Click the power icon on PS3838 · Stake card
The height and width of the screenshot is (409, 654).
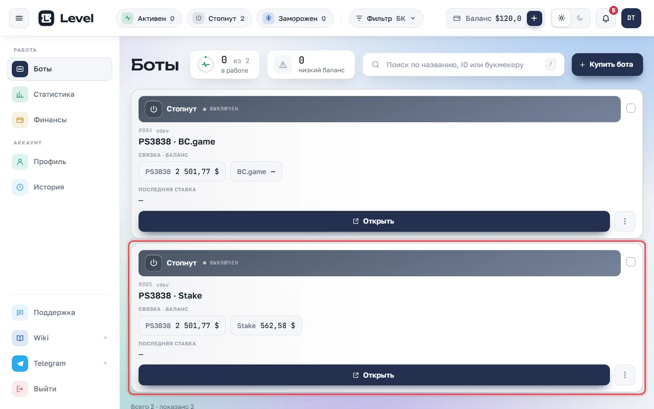point(154,263)
